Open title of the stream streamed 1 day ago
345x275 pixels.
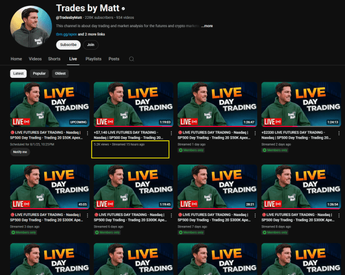(x=214, y=135)
